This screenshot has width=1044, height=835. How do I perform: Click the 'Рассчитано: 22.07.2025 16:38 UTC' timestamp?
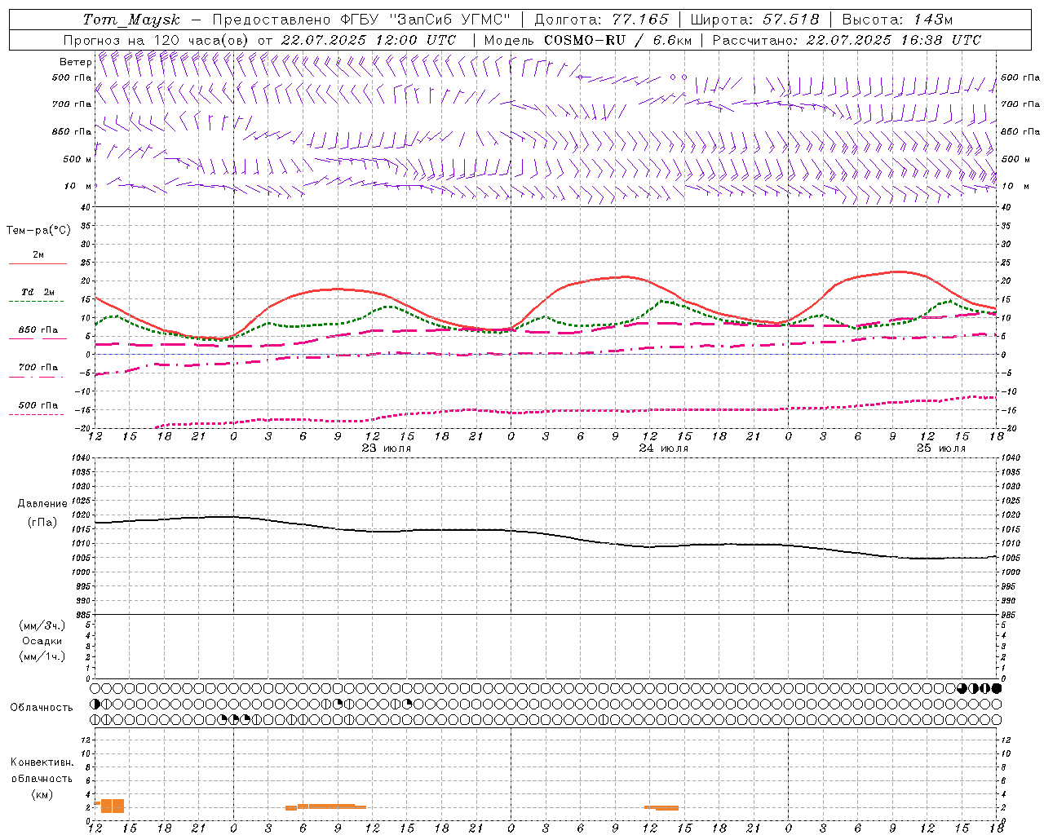click(x=847, y=40)
